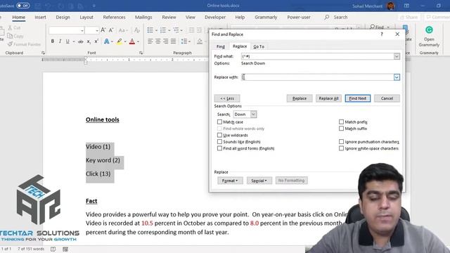Click Replace All button
This screenshot has width=450, height=253.
click(x=328, y=98)
